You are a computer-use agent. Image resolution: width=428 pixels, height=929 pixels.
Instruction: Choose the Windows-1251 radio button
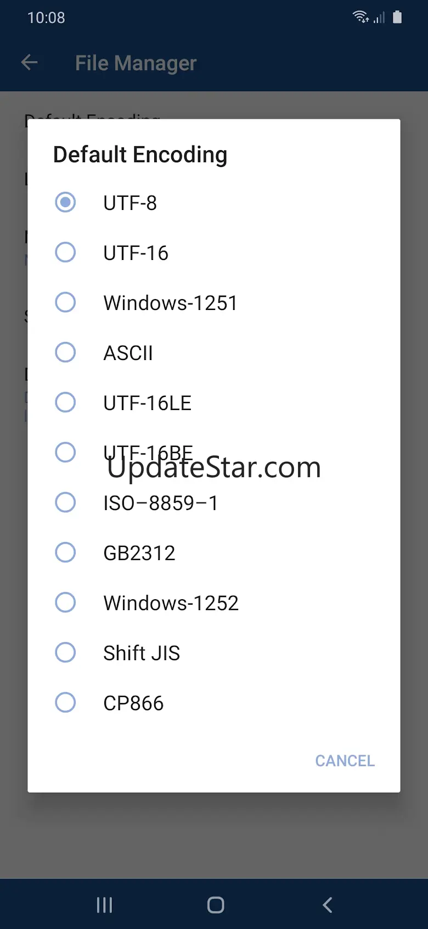tap(65, 302)
